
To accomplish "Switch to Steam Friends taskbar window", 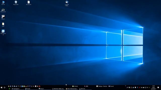I will (x=31, y=89).
